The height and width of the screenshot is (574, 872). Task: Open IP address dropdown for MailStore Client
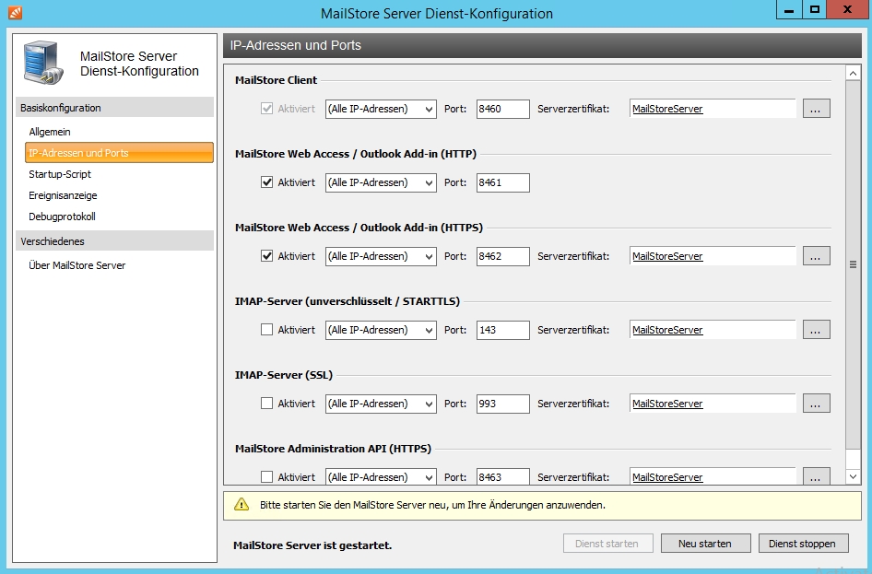(x=381, y=109)
